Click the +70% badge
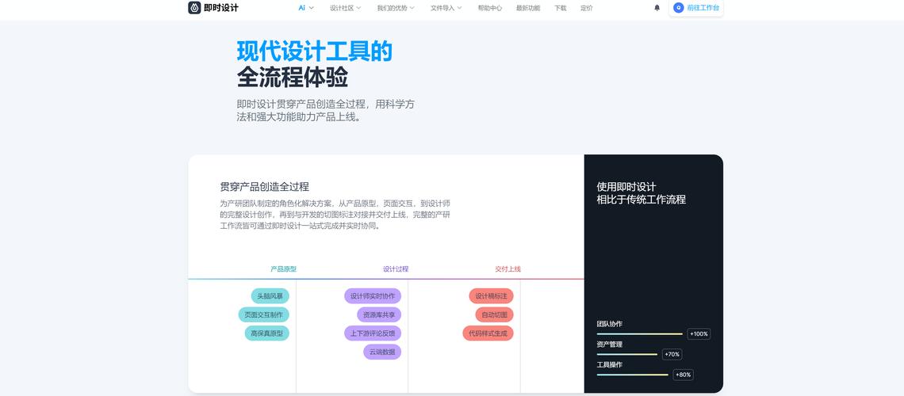The image size is (904, 396). coord(672,354)
